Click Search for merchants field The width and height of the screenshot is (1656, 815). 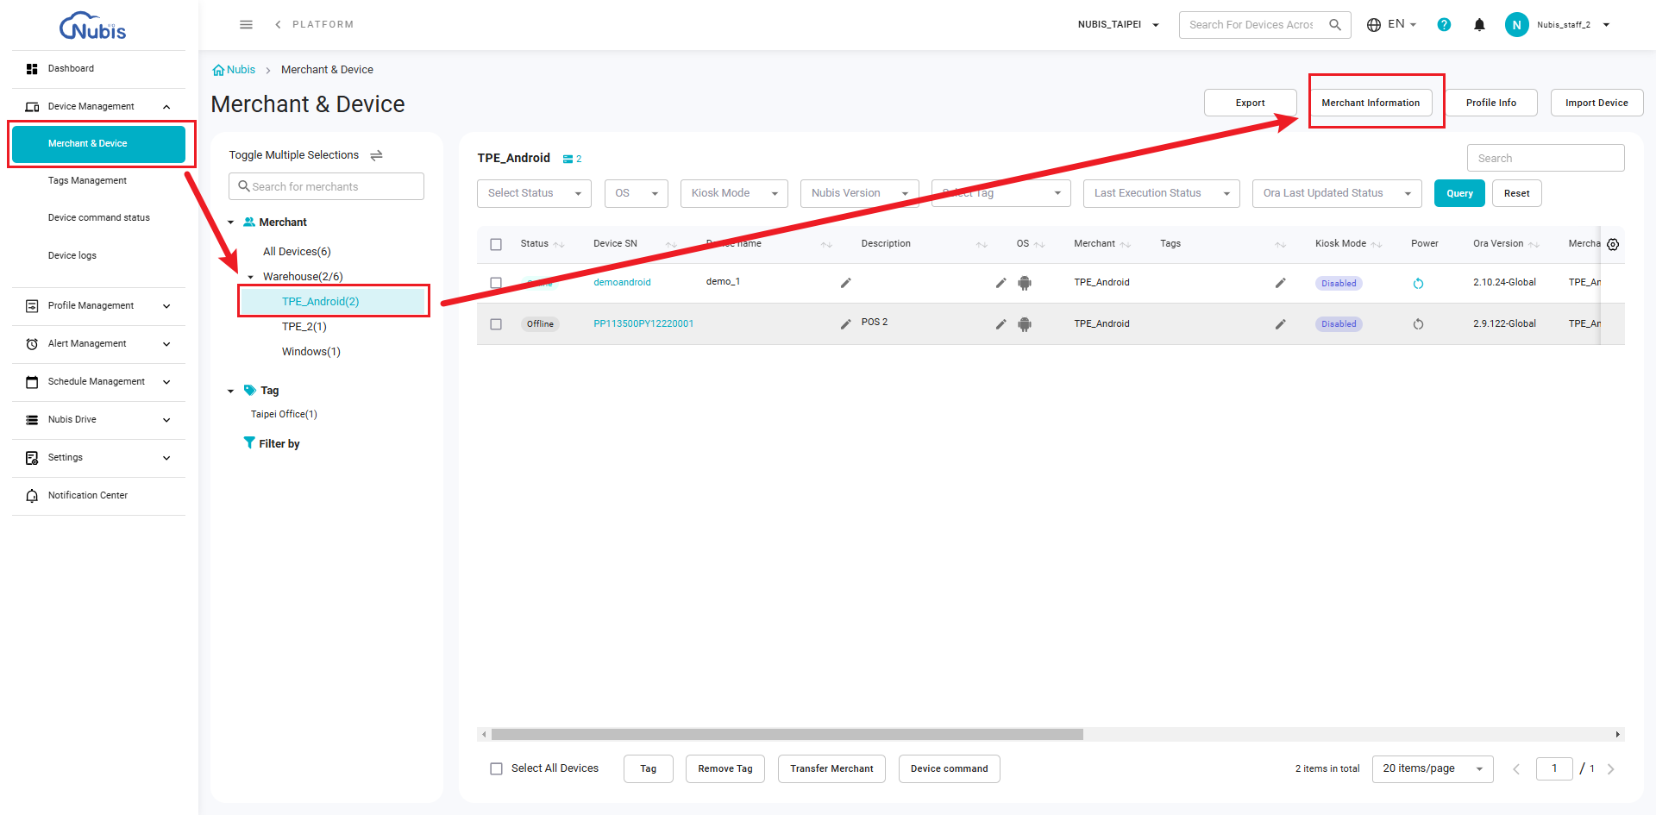coord(326,186)
